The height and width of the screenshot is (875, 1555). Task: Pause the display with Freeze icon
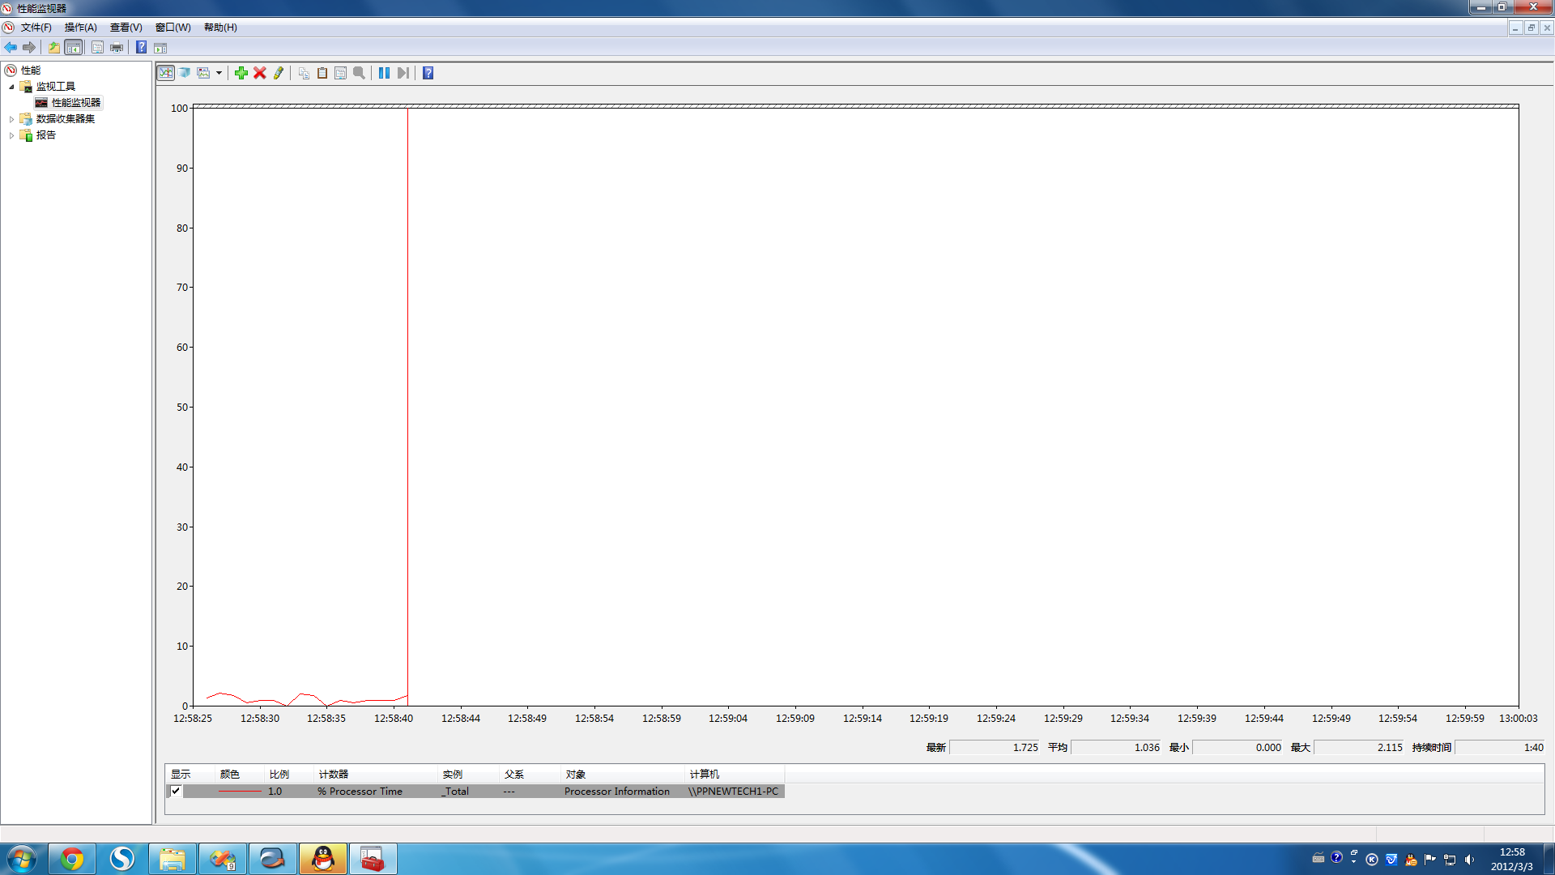(385, 73)
